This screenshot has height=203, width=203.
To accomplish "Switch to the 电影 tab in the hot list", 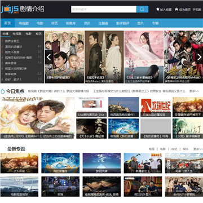I will 29,34.
